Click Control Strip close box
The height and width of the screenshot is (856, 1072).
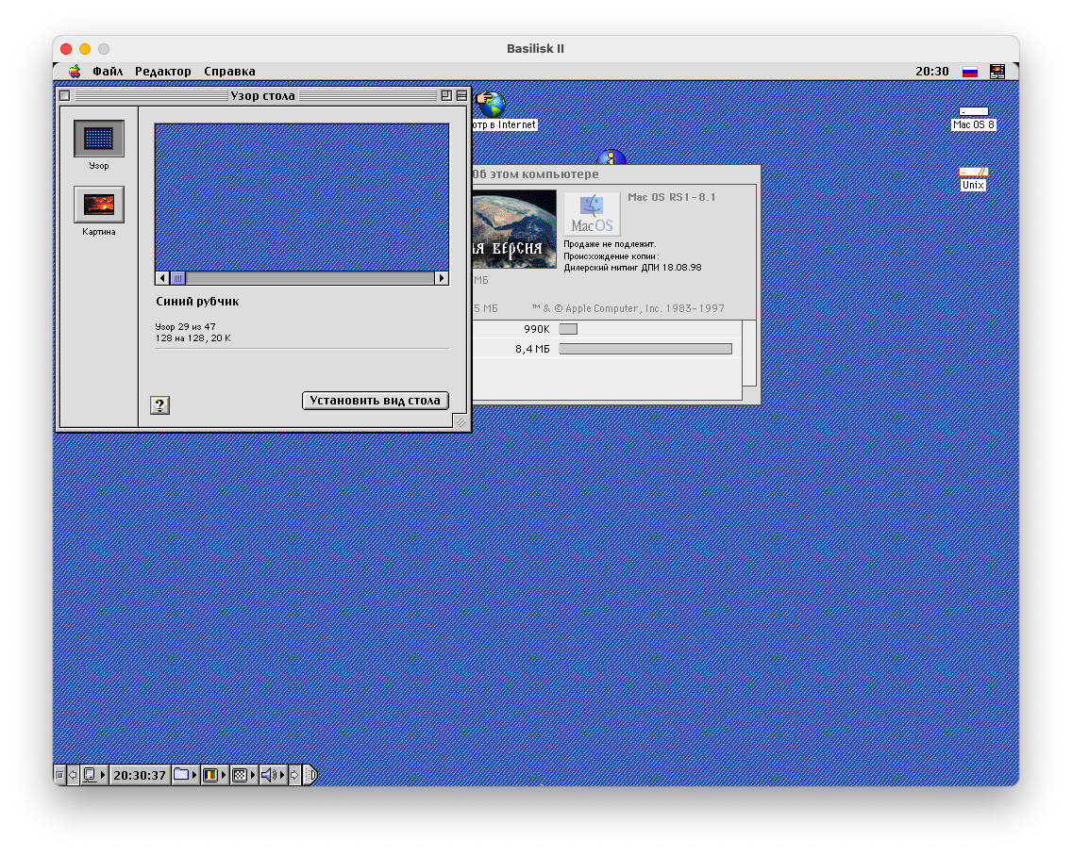click(59, 775)
